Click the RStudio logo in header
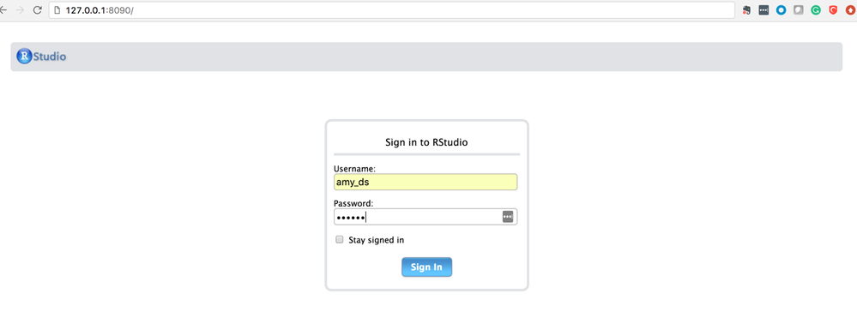This screenshot has width=857, height=336. pos(24,57)
